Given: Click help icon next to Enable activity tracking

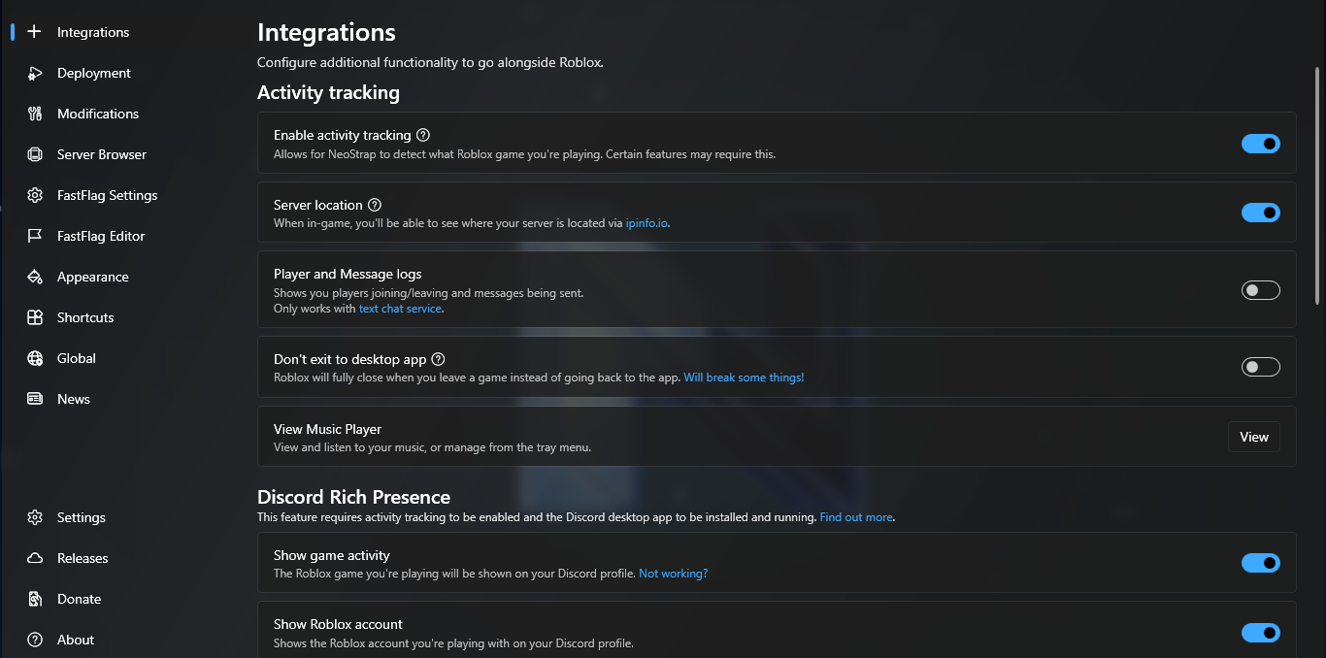Looking at the screenshot, I should [x=423, y=135].
